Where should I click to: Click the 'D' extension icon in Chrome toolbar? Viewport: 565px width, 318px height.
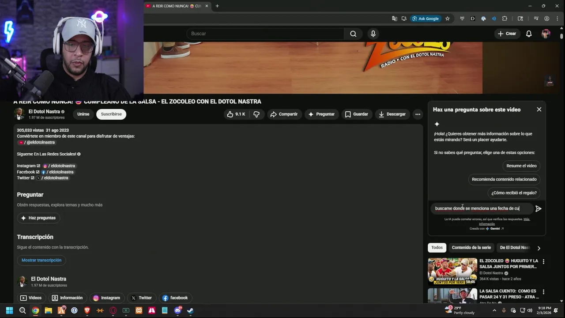tap(473, 19)
